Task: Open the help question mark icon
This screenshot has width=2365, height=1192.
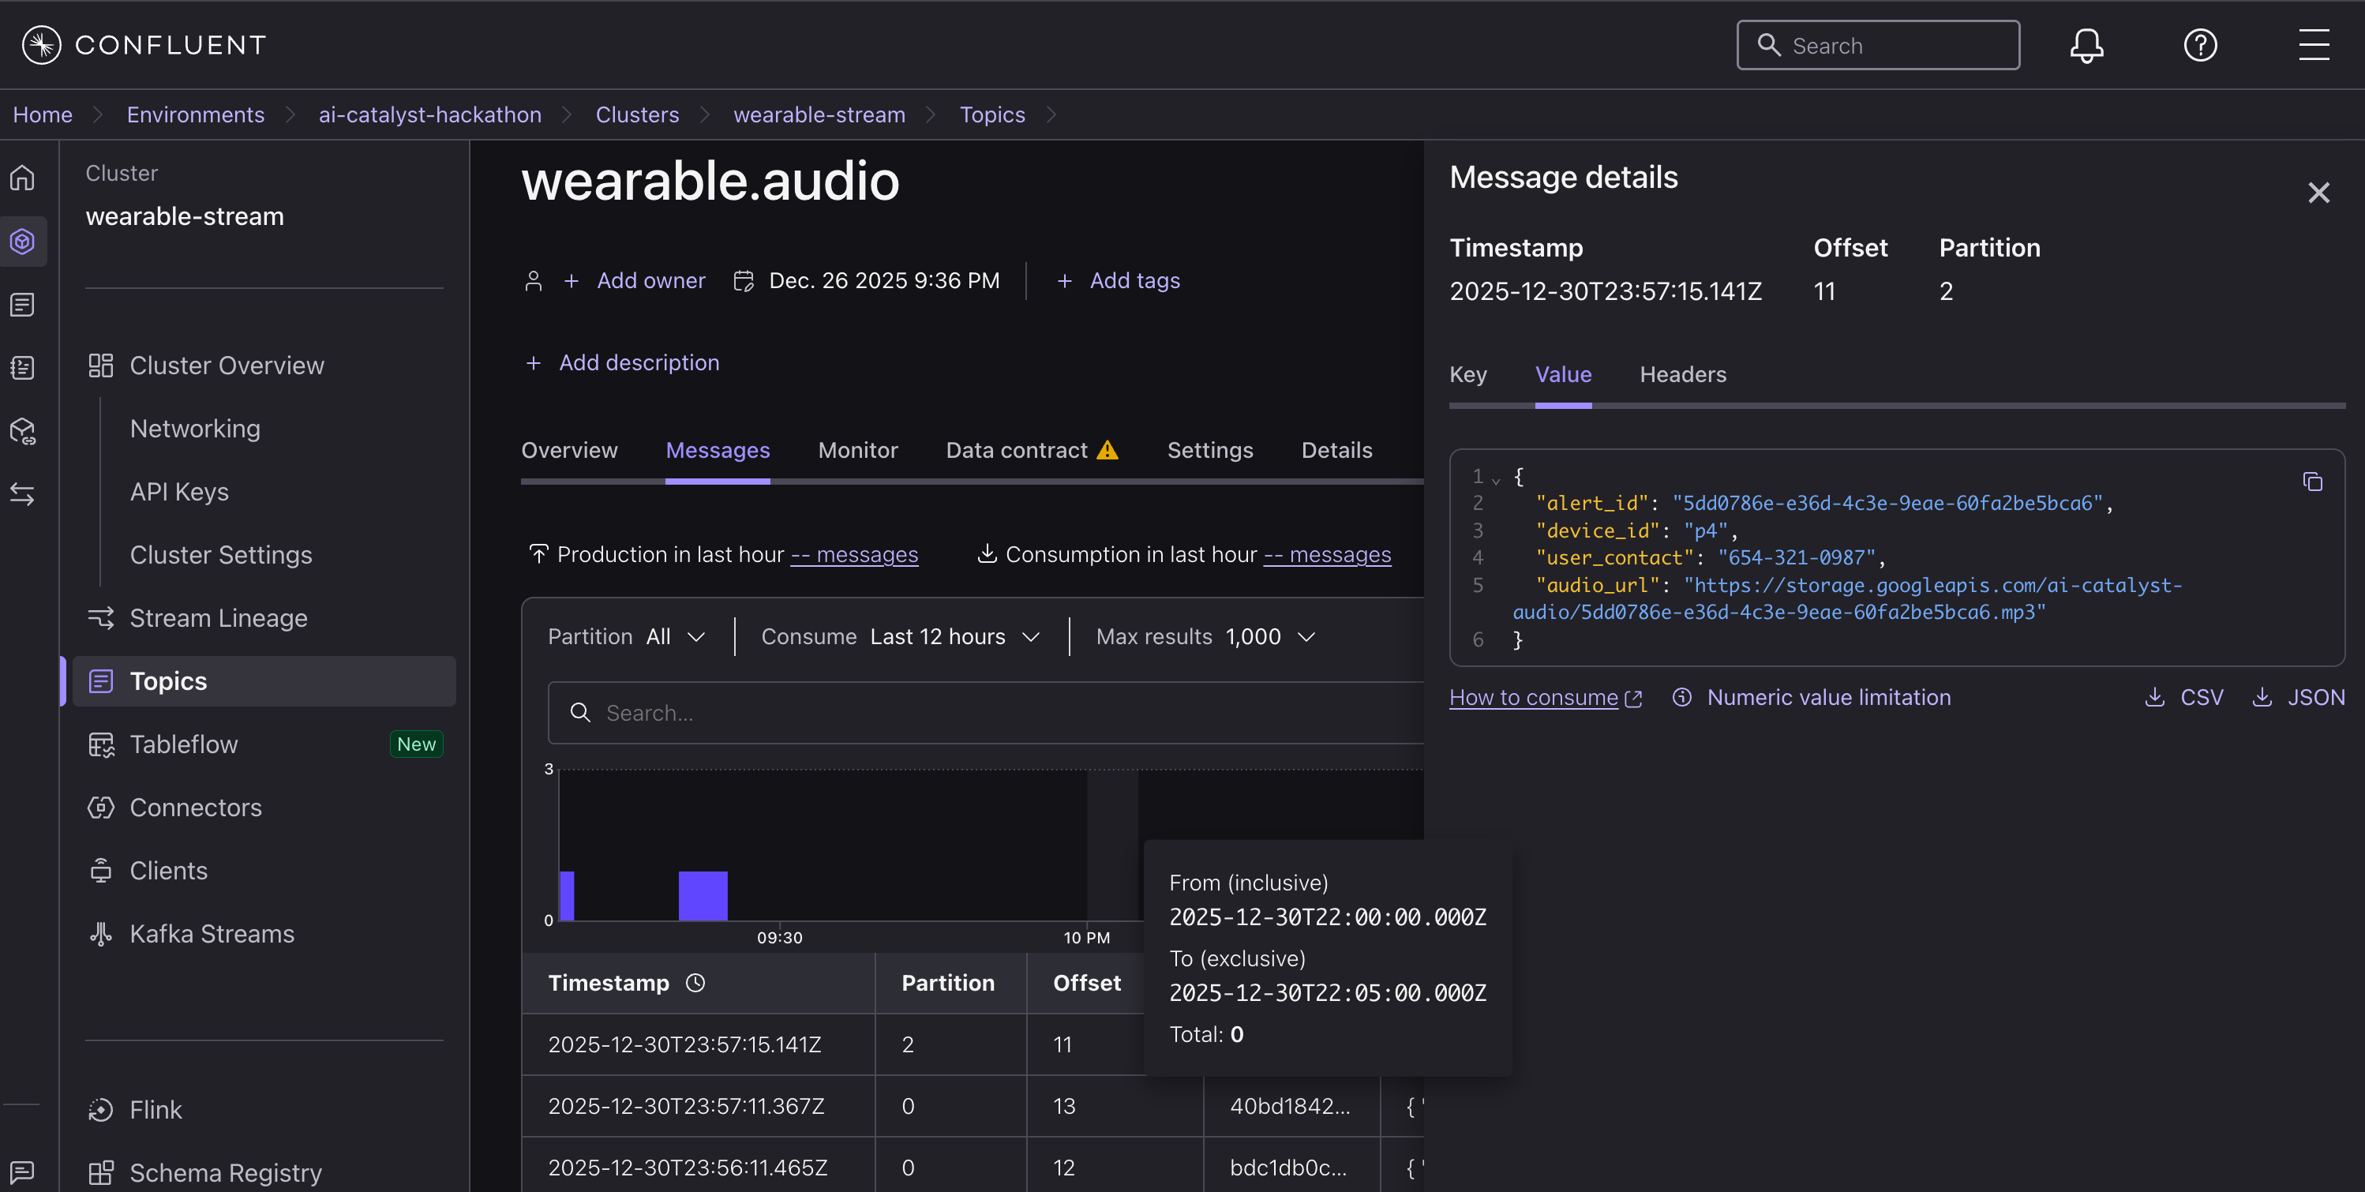Action: coord(2200,45)
